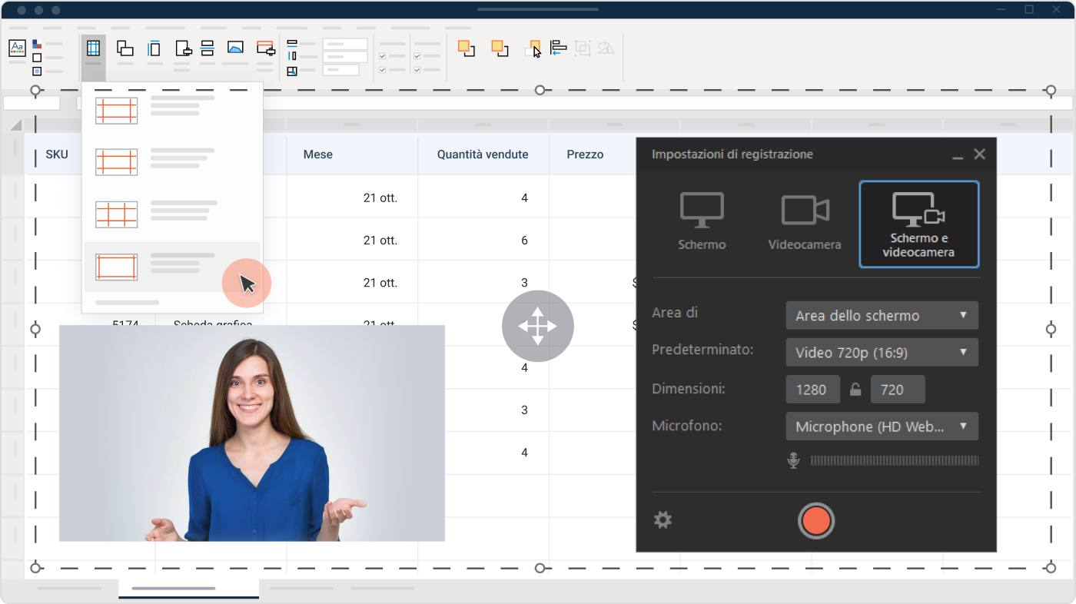1076x604 pixels.
Task: Toggle the lower checkbox in the right toolbar group
Action: pos(417,68)
